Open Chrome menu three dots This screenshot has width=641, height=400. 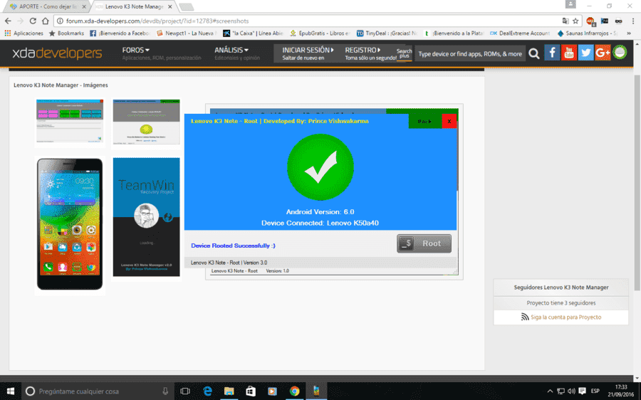633,21
